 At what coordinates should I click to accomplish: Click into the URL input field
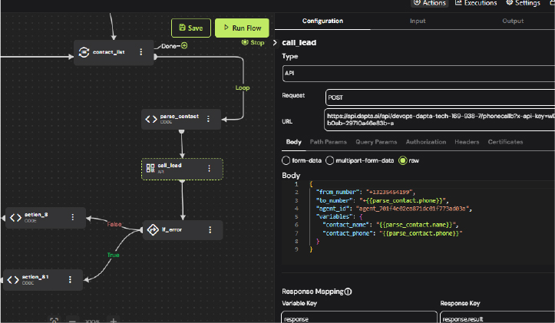click(439, 119)
